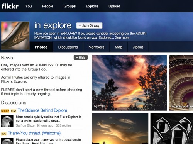Screen dimensions: 193x144
Task: Open the Thank-You thread. (Welcome) link
Action: pyautogui.click(x=34, y=133)
